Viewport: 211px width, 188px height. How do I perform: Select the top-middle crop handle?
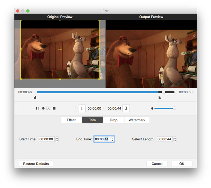pos(60,20)
